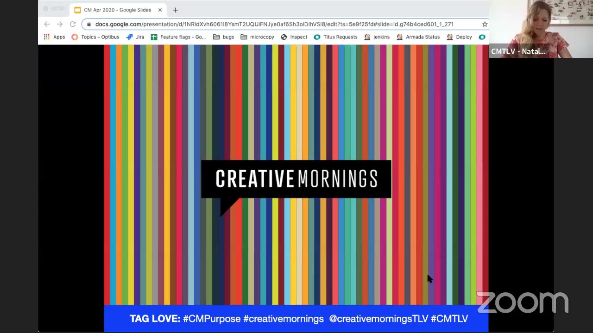Open the Titus Requests bookmark
593x333 pixels.
pos(335,37)
